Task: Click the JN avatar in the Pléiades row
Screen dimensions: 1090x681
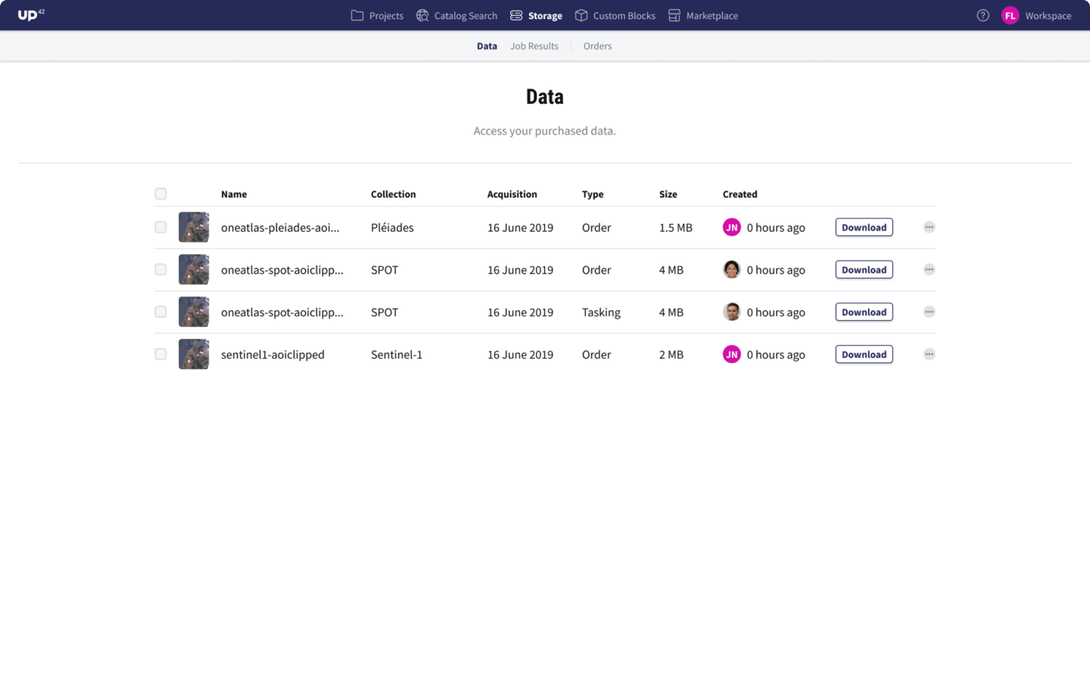Action: (x=731, y=228)
